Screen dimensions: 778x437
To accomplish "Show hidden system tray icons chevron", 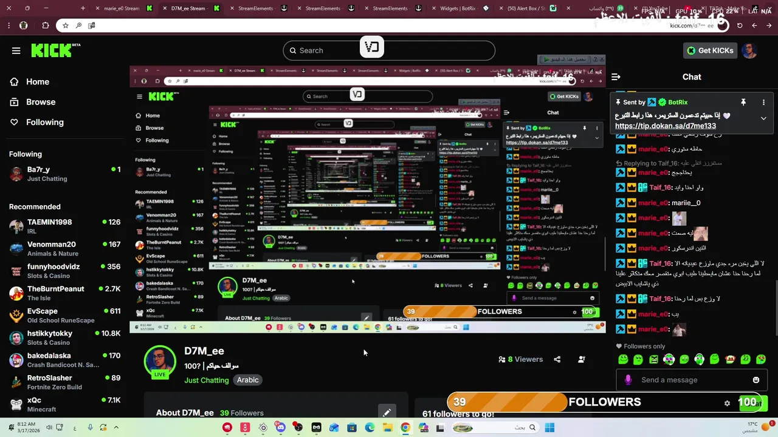I will point(116,427).
